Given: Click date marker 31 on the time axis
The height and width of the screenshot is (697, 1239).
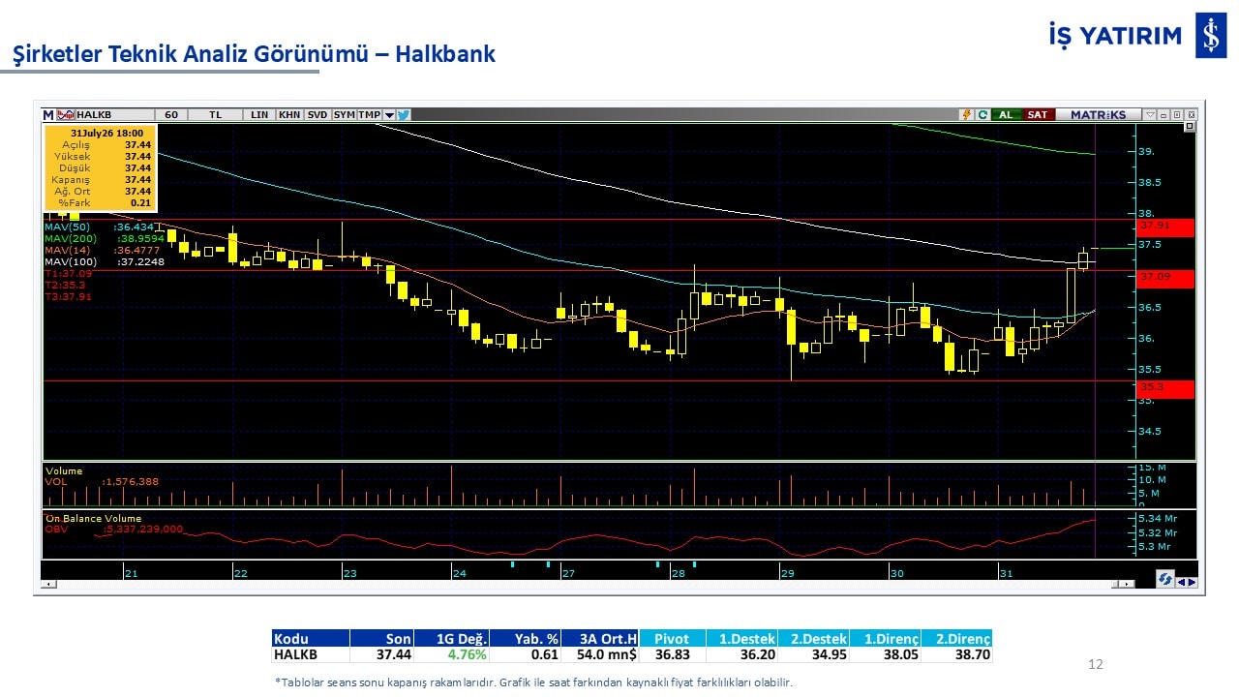Looking at the screenshot, I should (1006, 573).
